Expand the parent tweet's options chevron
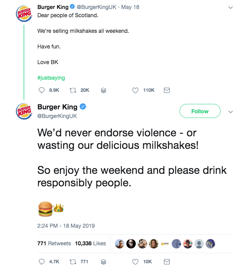 (230, 7)
